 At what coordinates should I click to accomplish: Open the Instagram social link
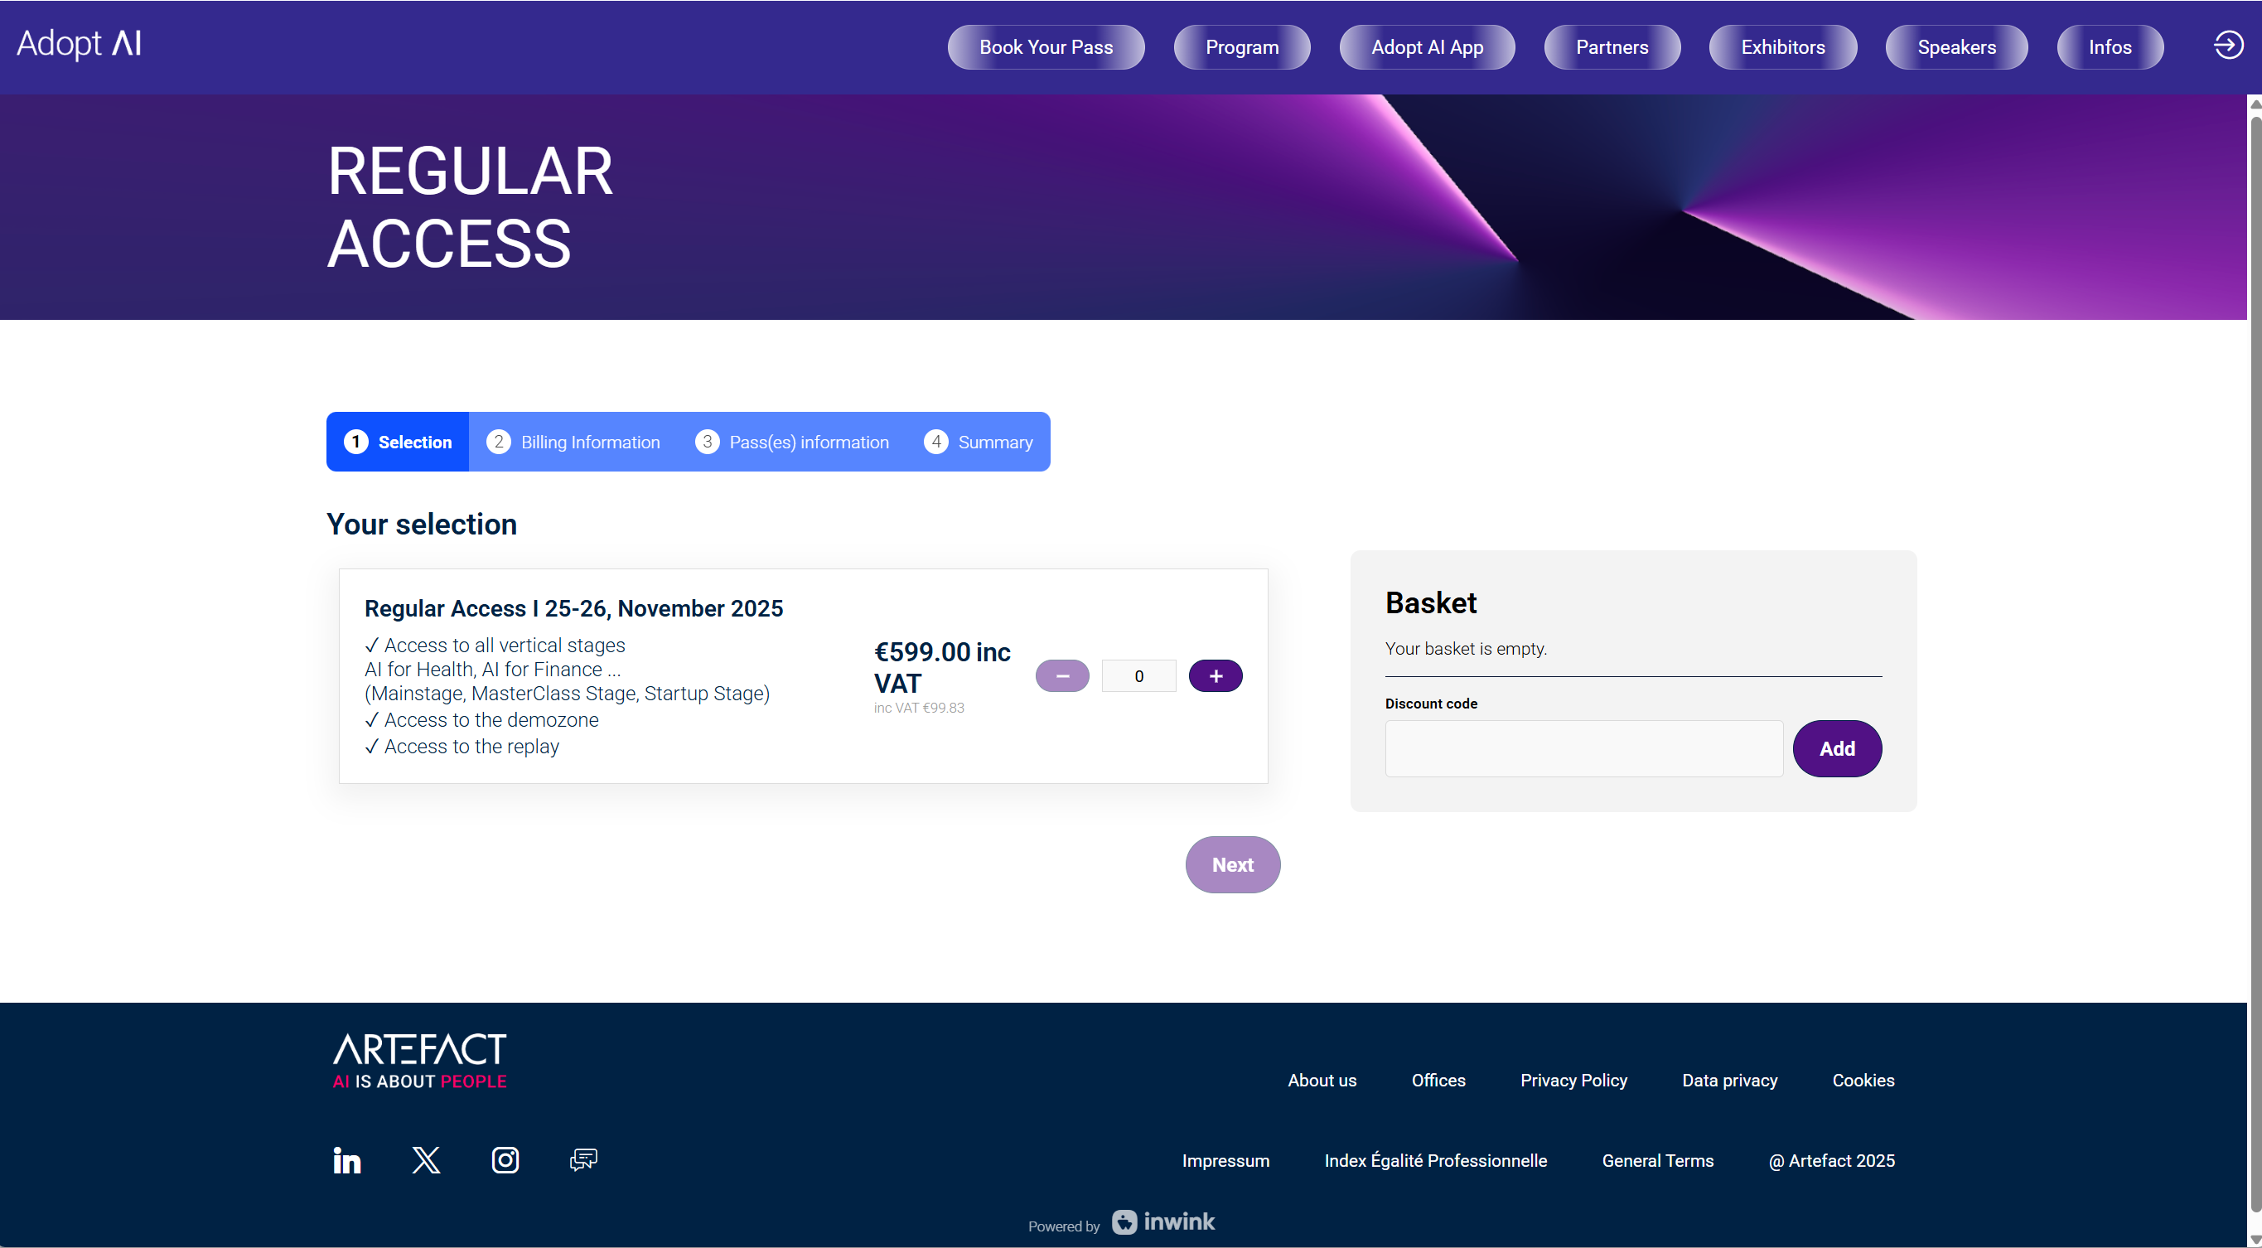click(505, 1160)
